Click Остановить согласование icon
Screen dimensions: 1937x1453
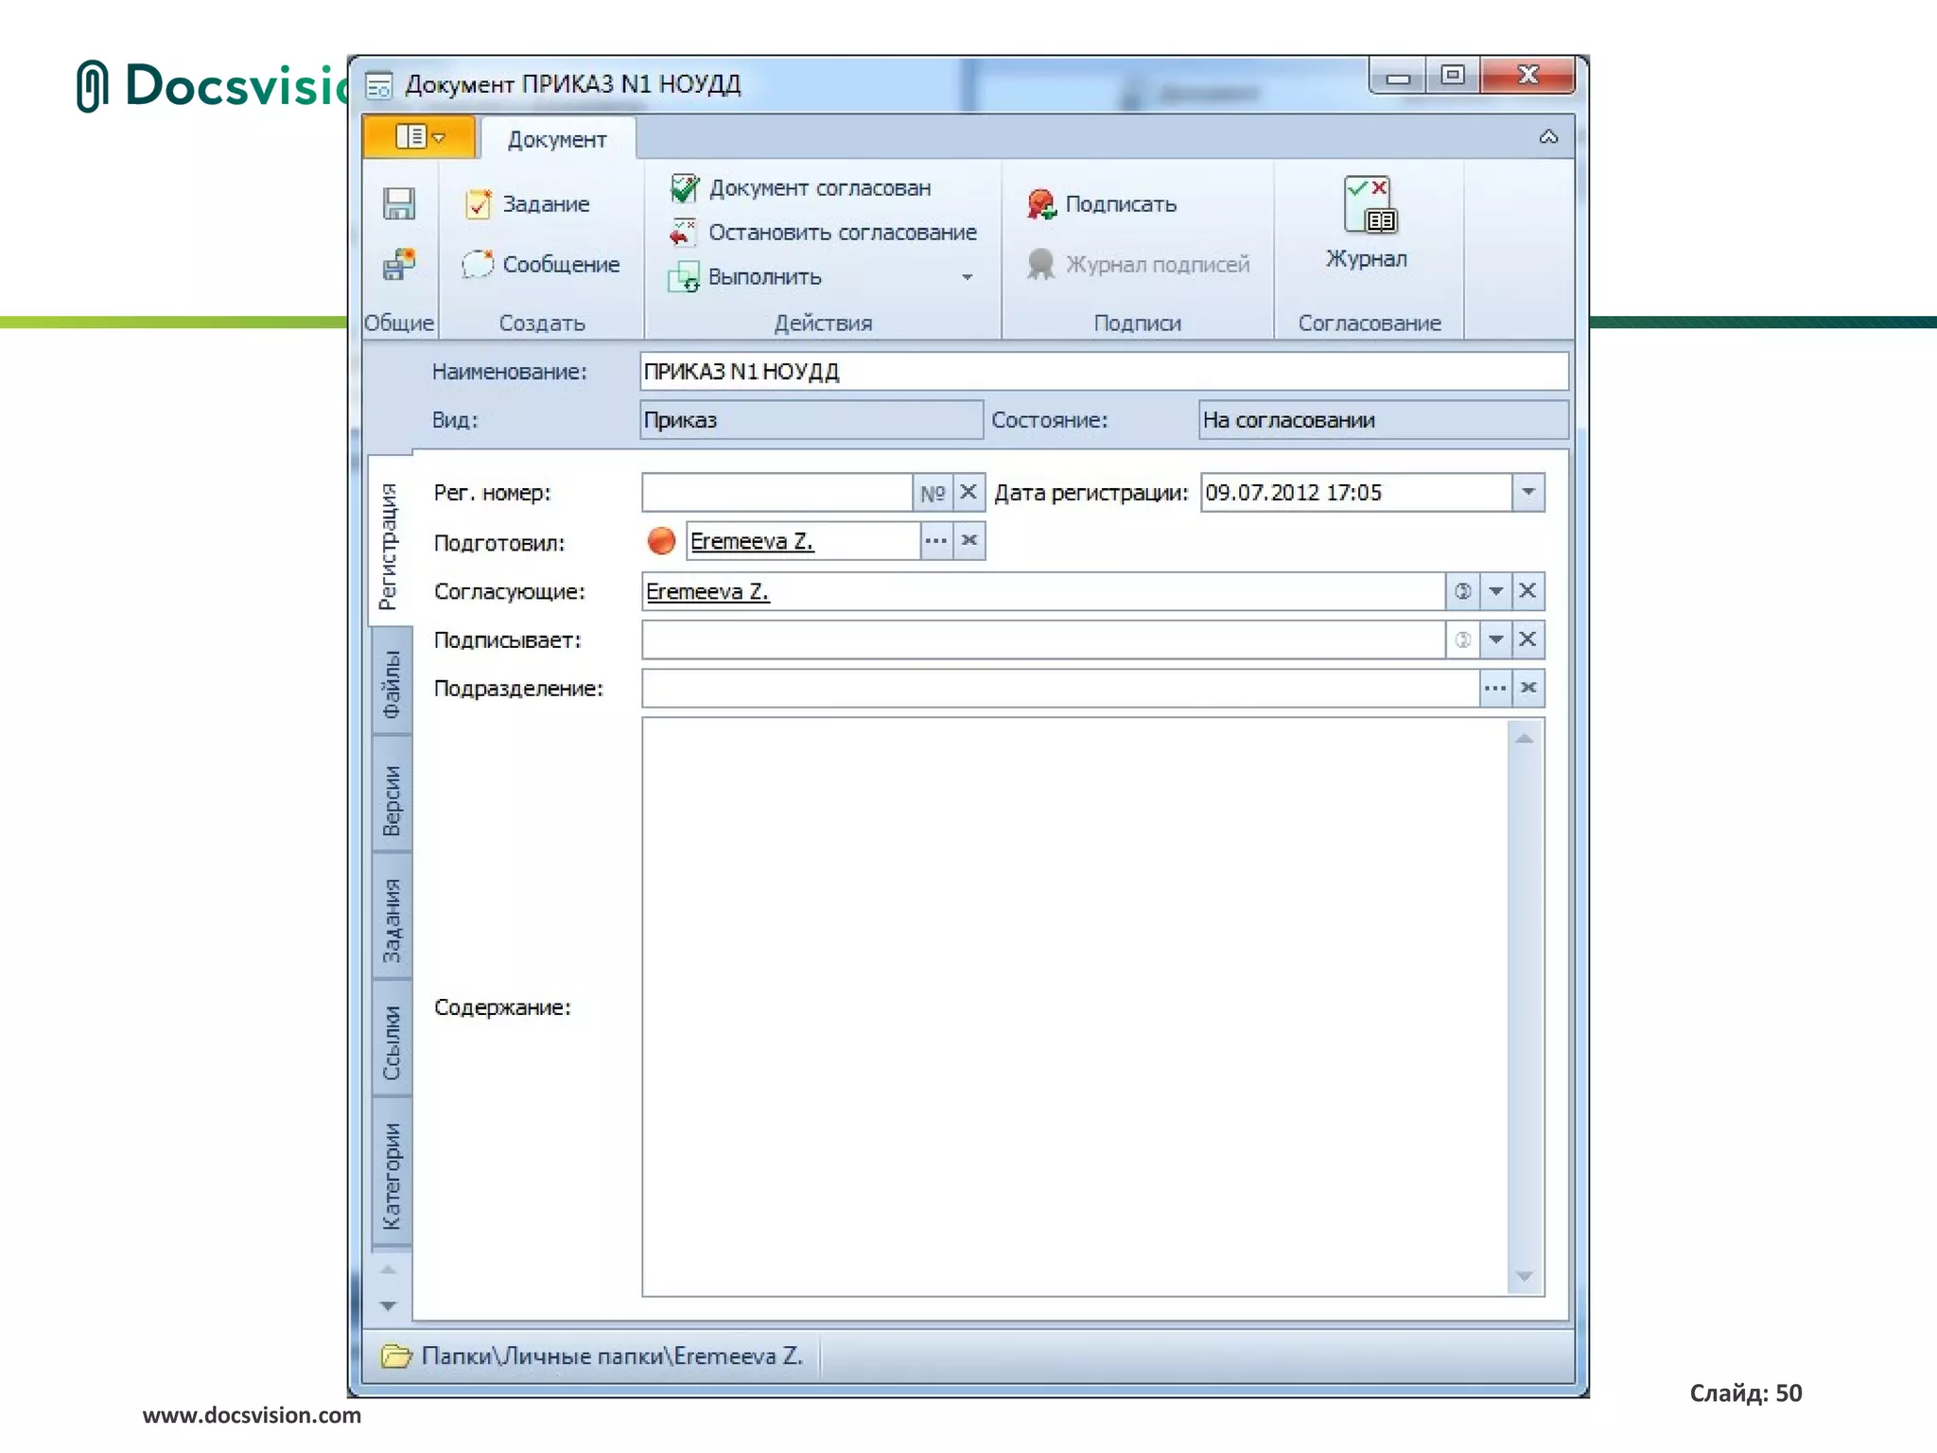pyautogui.click(x=683, y=232)
